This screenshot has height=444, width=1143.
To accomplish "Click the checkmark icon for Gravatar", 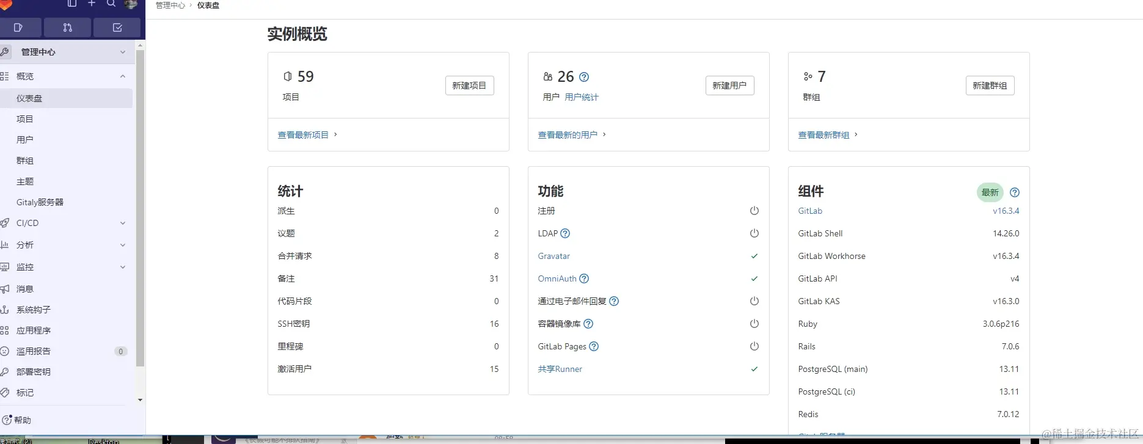I will point(754,256).
